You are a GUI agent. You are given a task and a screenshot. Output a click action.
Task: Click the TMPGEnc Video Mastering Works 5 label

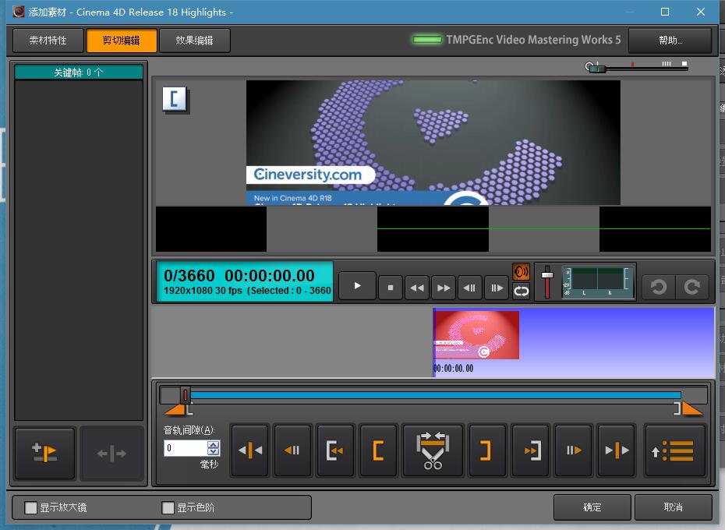point(533,40)
